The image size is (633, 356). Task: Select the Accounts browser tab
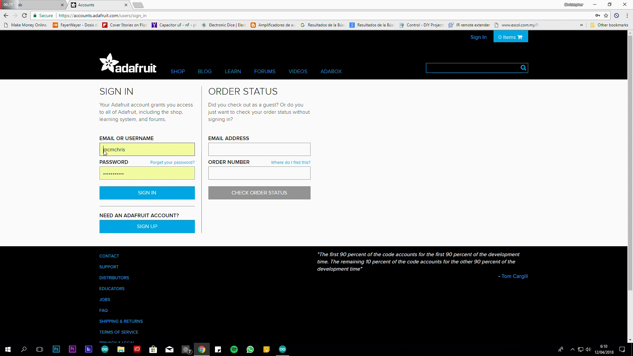(x=99, y=5)
